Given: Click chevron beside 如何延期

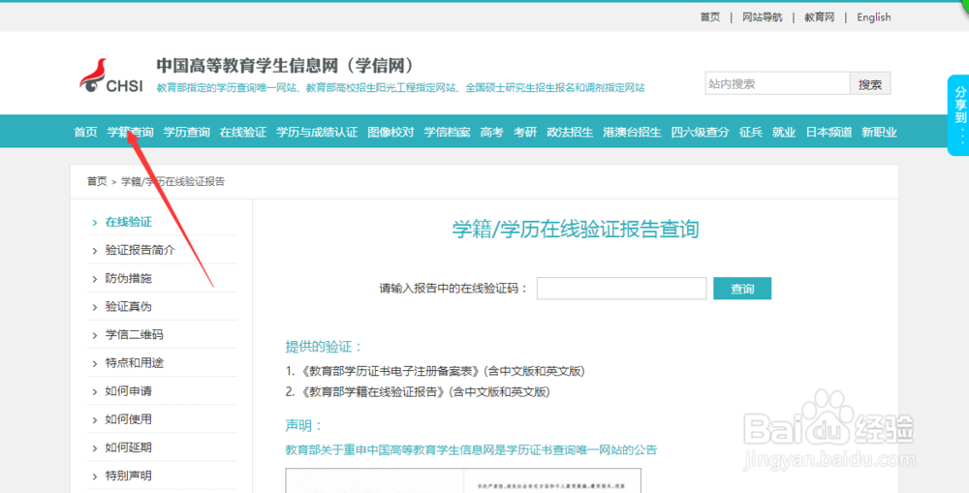Looking at the screenshot, I should pos(95,447).
